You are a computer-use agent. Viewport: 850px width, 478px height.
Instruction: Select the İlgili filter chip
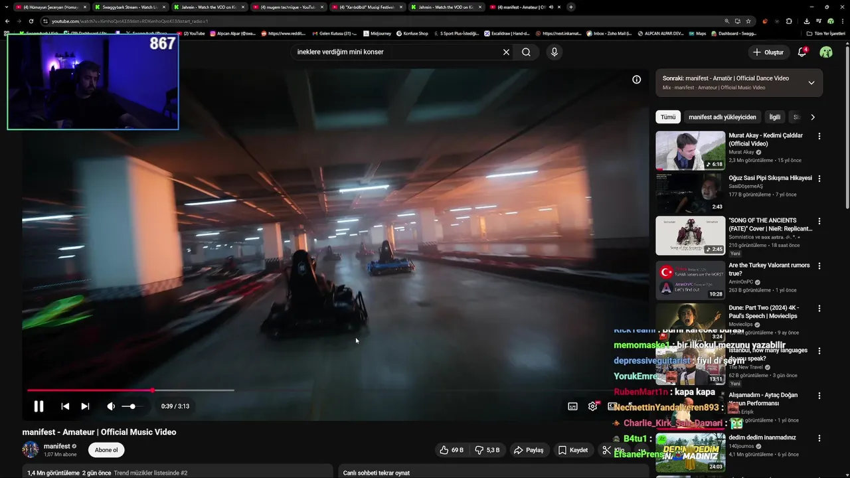[x=775, y=117]
